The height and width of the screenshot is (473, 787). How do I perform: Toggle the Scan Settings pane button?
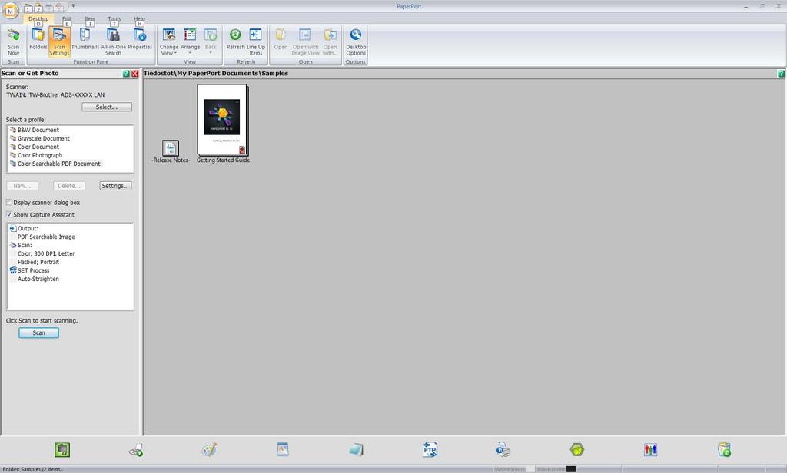point(59,41)
